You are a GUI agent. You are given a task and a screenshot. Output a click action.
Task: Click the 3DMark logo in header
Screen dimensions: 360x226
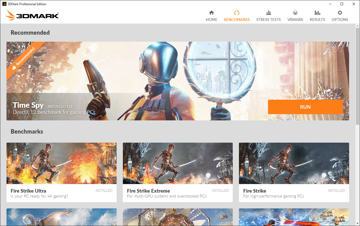coord(32,15)
